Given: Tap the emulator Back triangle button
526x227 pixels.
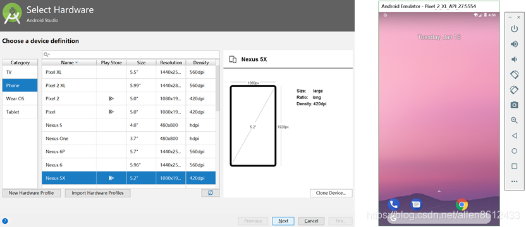Looking at the screenshot, I should click(514, 136).
